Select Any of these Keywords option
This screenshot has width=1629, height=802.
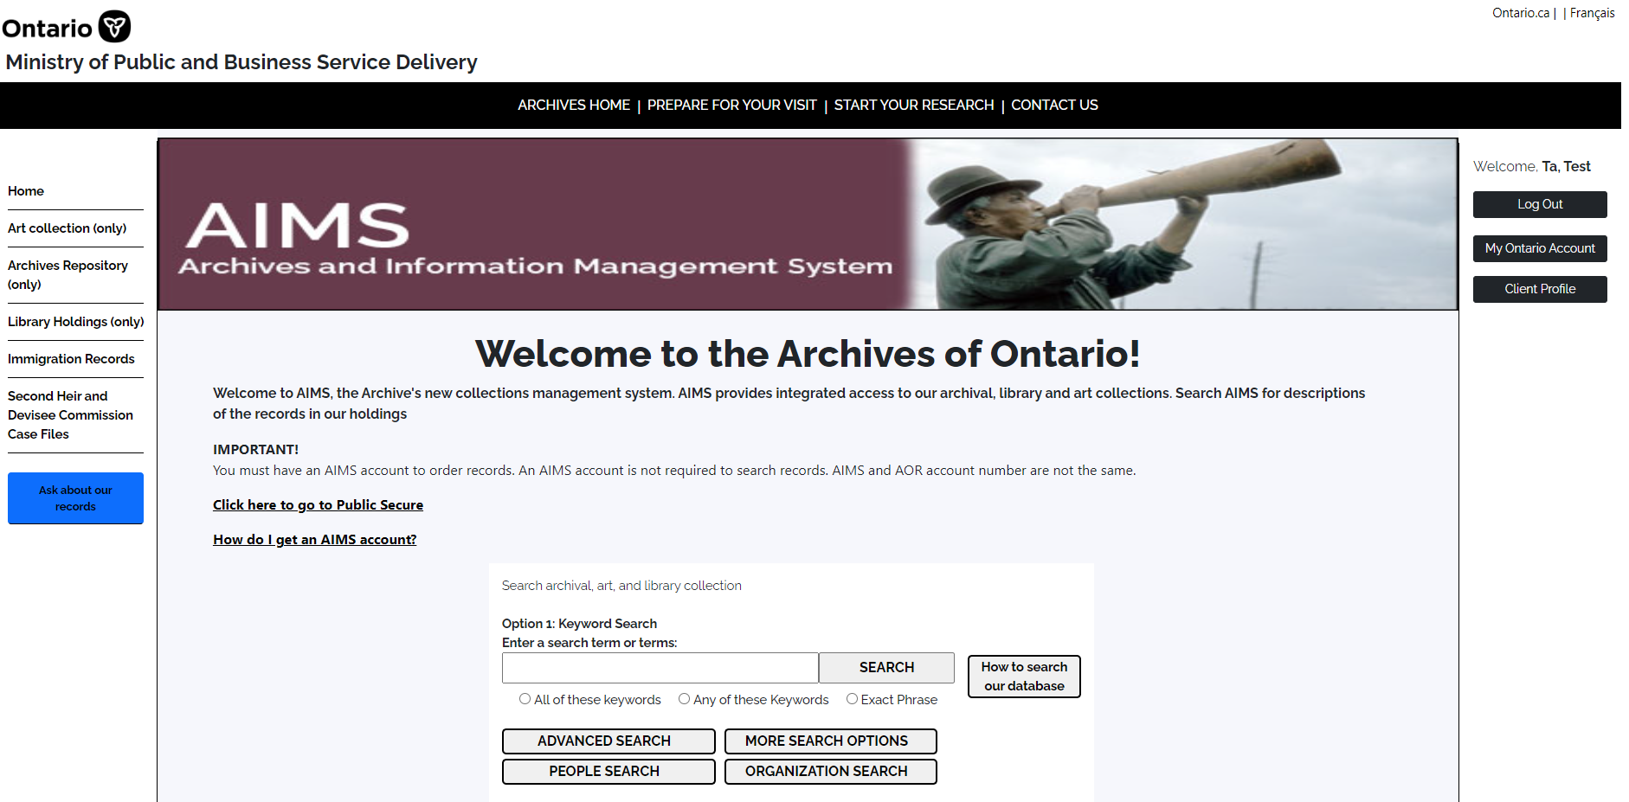tap(684, 699)
